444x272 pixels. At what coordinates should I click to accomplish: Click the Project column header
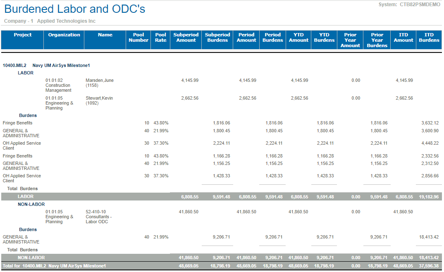click(22, 35)
